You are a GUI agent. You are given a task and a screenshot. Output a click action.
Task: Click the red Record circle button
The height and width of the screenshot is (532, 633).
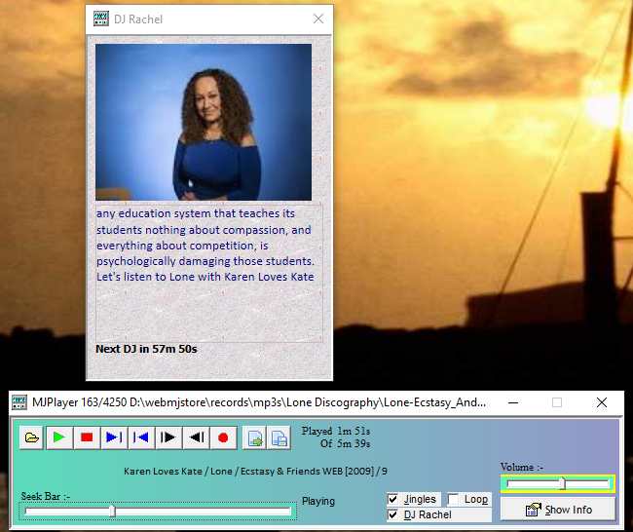pyautogui.click(x=223, y=437)
